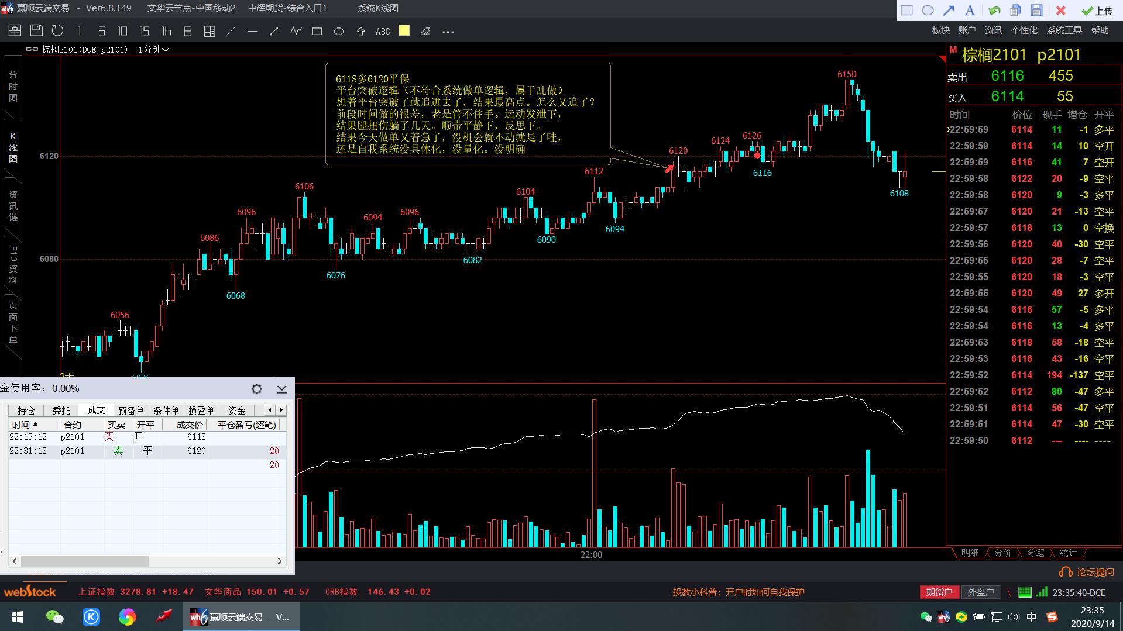Click the 论坛提问 link
Screen dimensions: 1123x631
click(x=1088, y=572)
